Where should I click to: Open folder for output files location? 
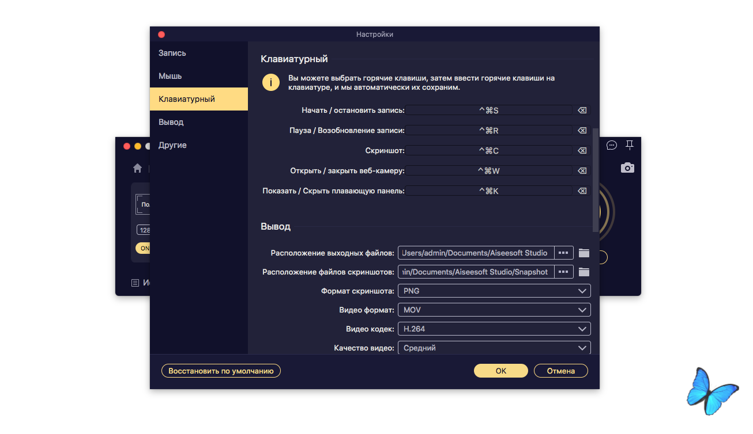pyautogui.click(x=584, y=253)
